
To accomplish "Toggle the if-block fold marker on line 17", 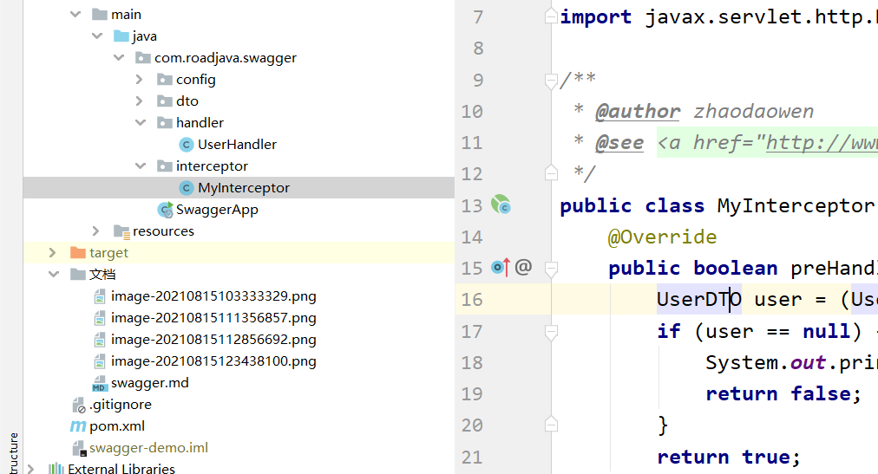I will coord(549,331).
